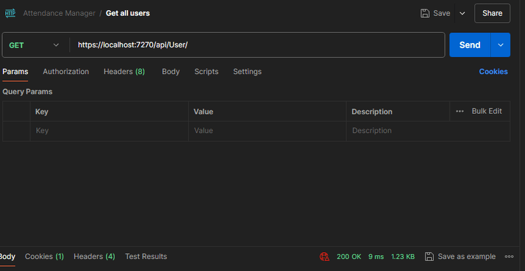Click the HTTP request type icon
The width and height of the screenshot is (525, 271).
(x=10, y=13)
